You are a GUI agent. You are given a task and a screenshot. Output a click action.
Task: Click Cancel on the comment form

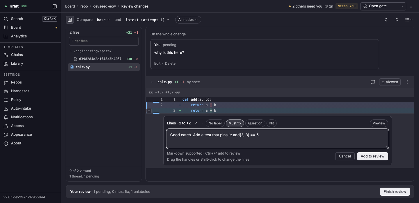[345, 156]
